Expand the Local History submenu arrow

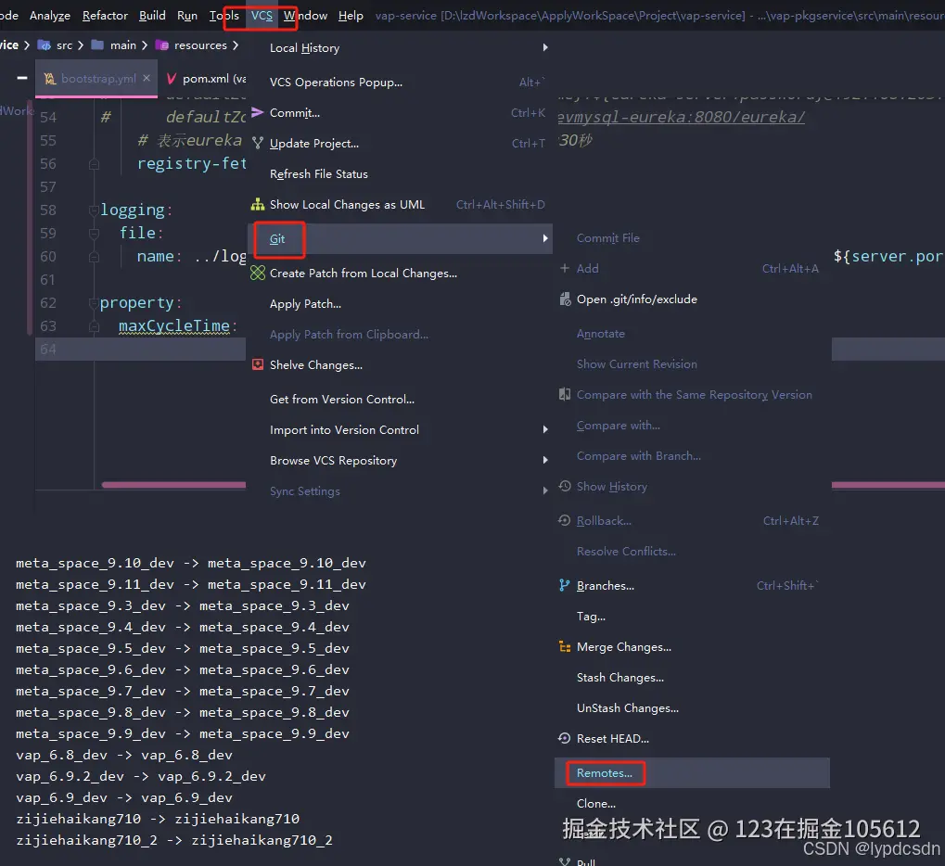coord(544,47)
